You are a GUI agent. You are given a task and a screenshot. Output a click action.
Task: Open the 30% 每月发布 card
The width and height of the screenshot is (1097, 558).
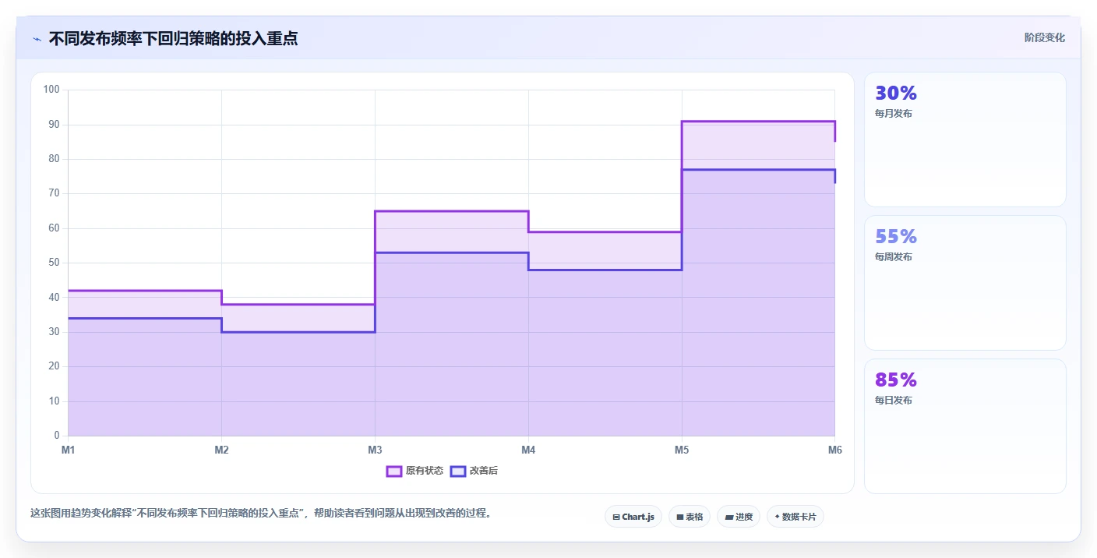(965, 139)
